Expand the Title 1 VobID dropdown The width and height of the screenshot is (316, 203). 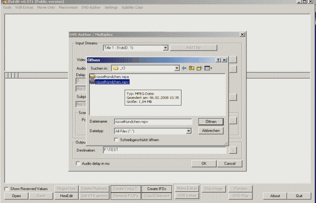coord(165,48)
